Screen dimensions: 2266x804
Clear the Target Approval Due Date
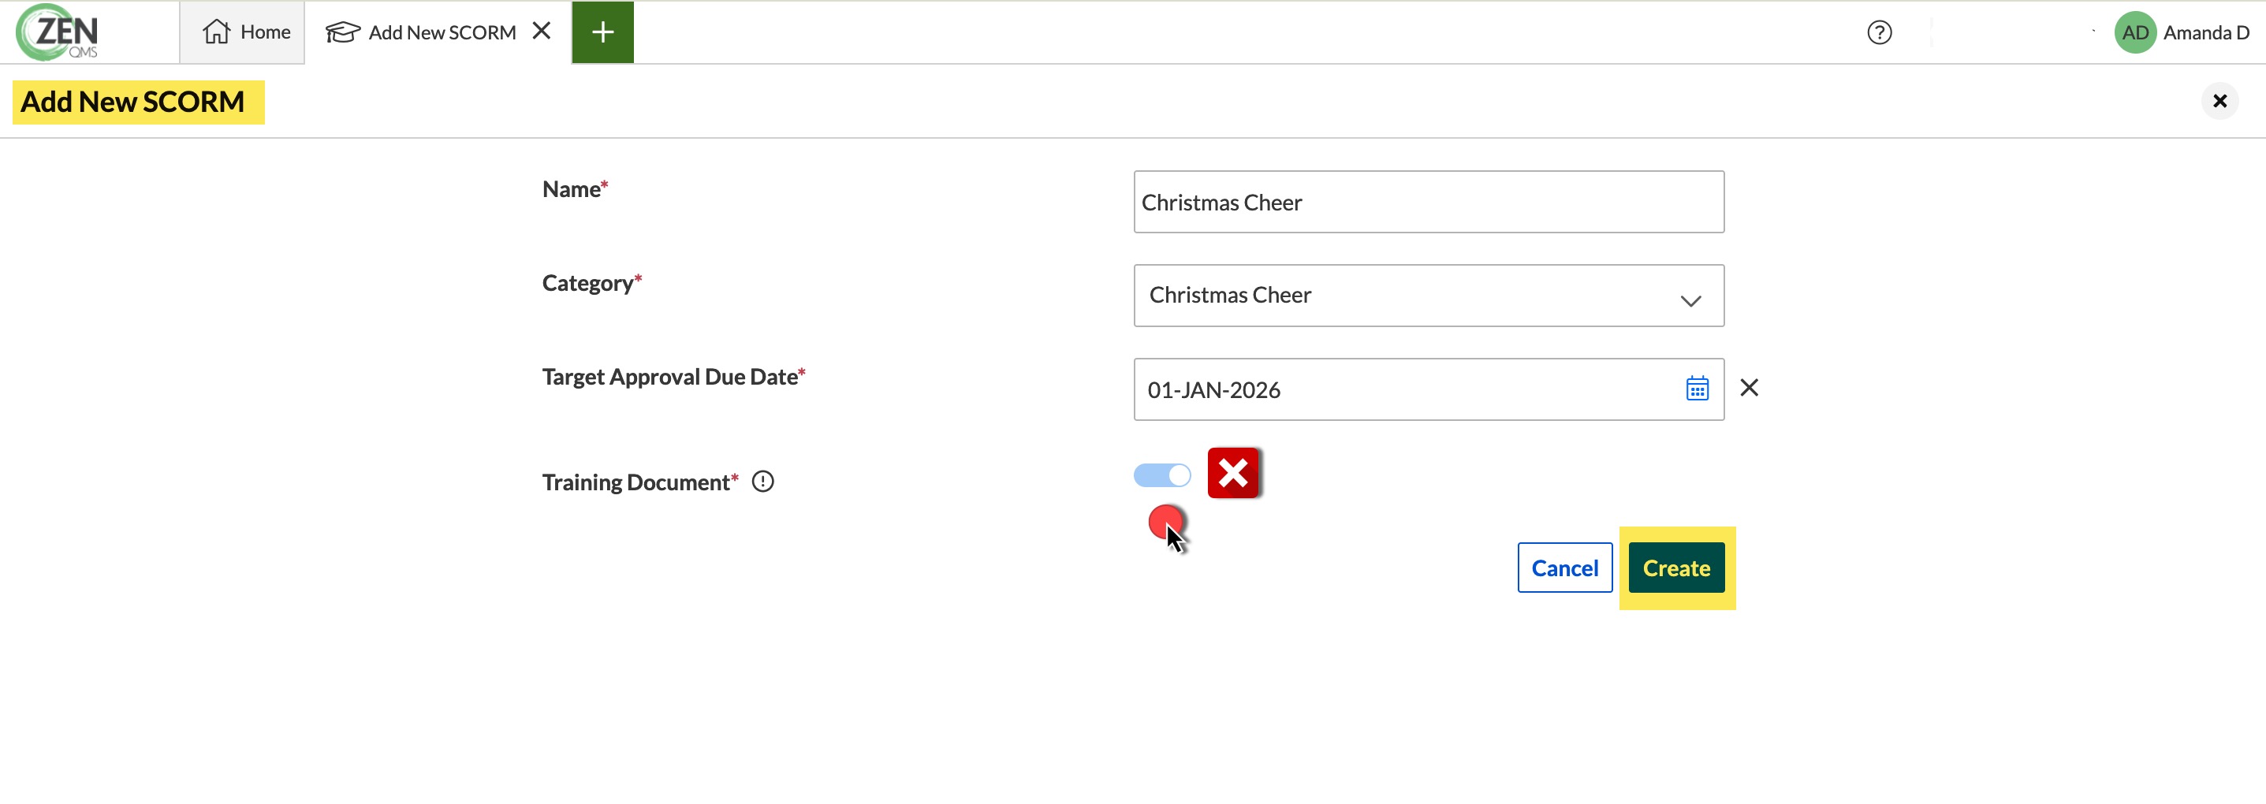point(1749,388)
